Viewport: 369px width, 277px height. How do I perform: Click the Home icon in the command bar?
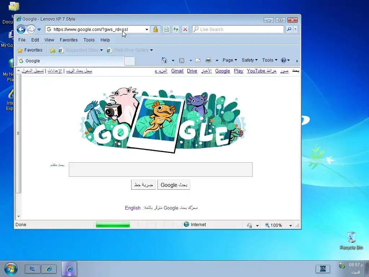(x=164, y=61)
